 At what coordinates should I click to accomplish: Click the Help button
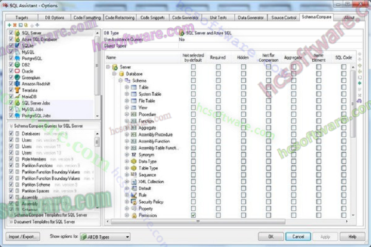pos(352,237)
